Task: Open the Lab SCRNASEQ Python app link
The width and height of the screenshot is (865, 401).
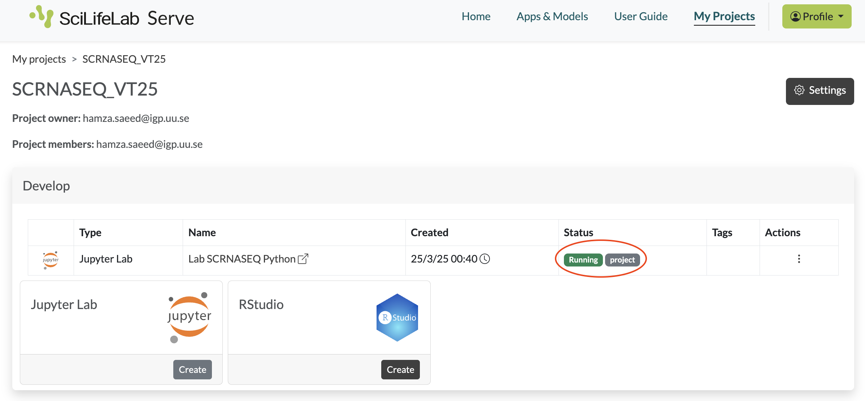Action: [242, 259]
